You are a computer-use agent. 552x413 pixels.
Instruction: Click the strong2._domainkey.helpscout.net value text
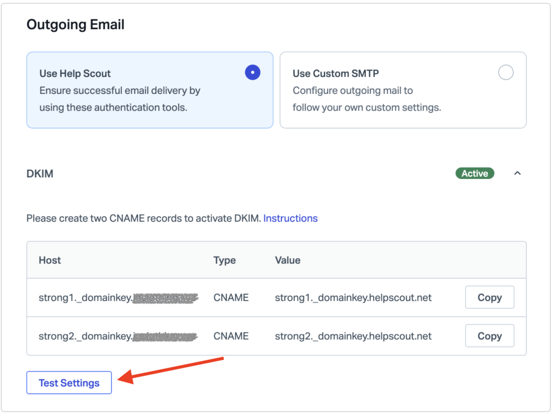353,336
